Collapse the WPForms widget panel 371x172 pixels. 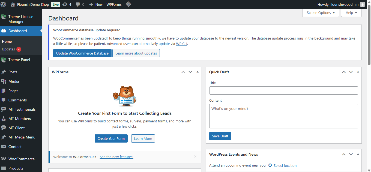(x=198, y=72)
